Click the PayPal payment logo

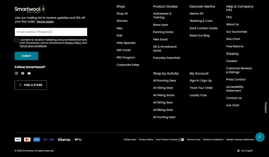click(x=49, y=139)
